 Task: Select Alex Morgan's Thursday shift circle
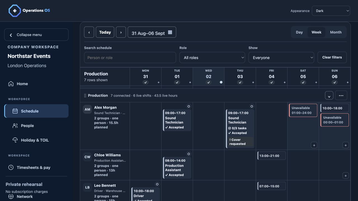pos(252,106)
